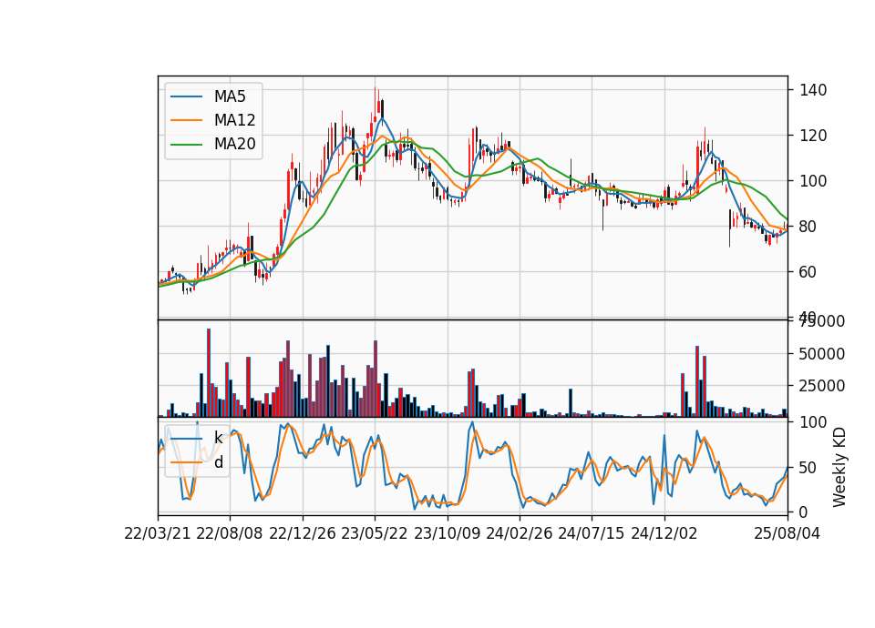Click the 50 tick on KD axis

(x=808, y=468)
